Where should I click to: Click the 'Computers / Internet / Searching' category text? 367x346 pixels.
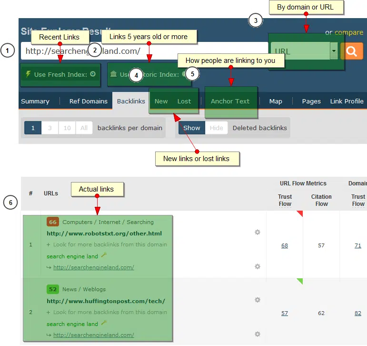click(x=108, y=222)
